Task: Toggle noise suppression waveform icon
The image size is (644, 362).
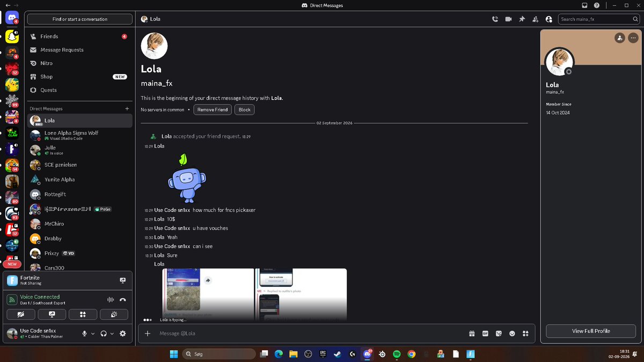Action: coord(111,300)
